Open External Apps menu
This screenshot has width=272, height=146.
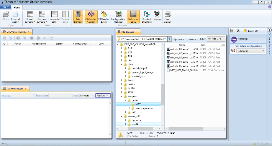click(x=15, y=17)
